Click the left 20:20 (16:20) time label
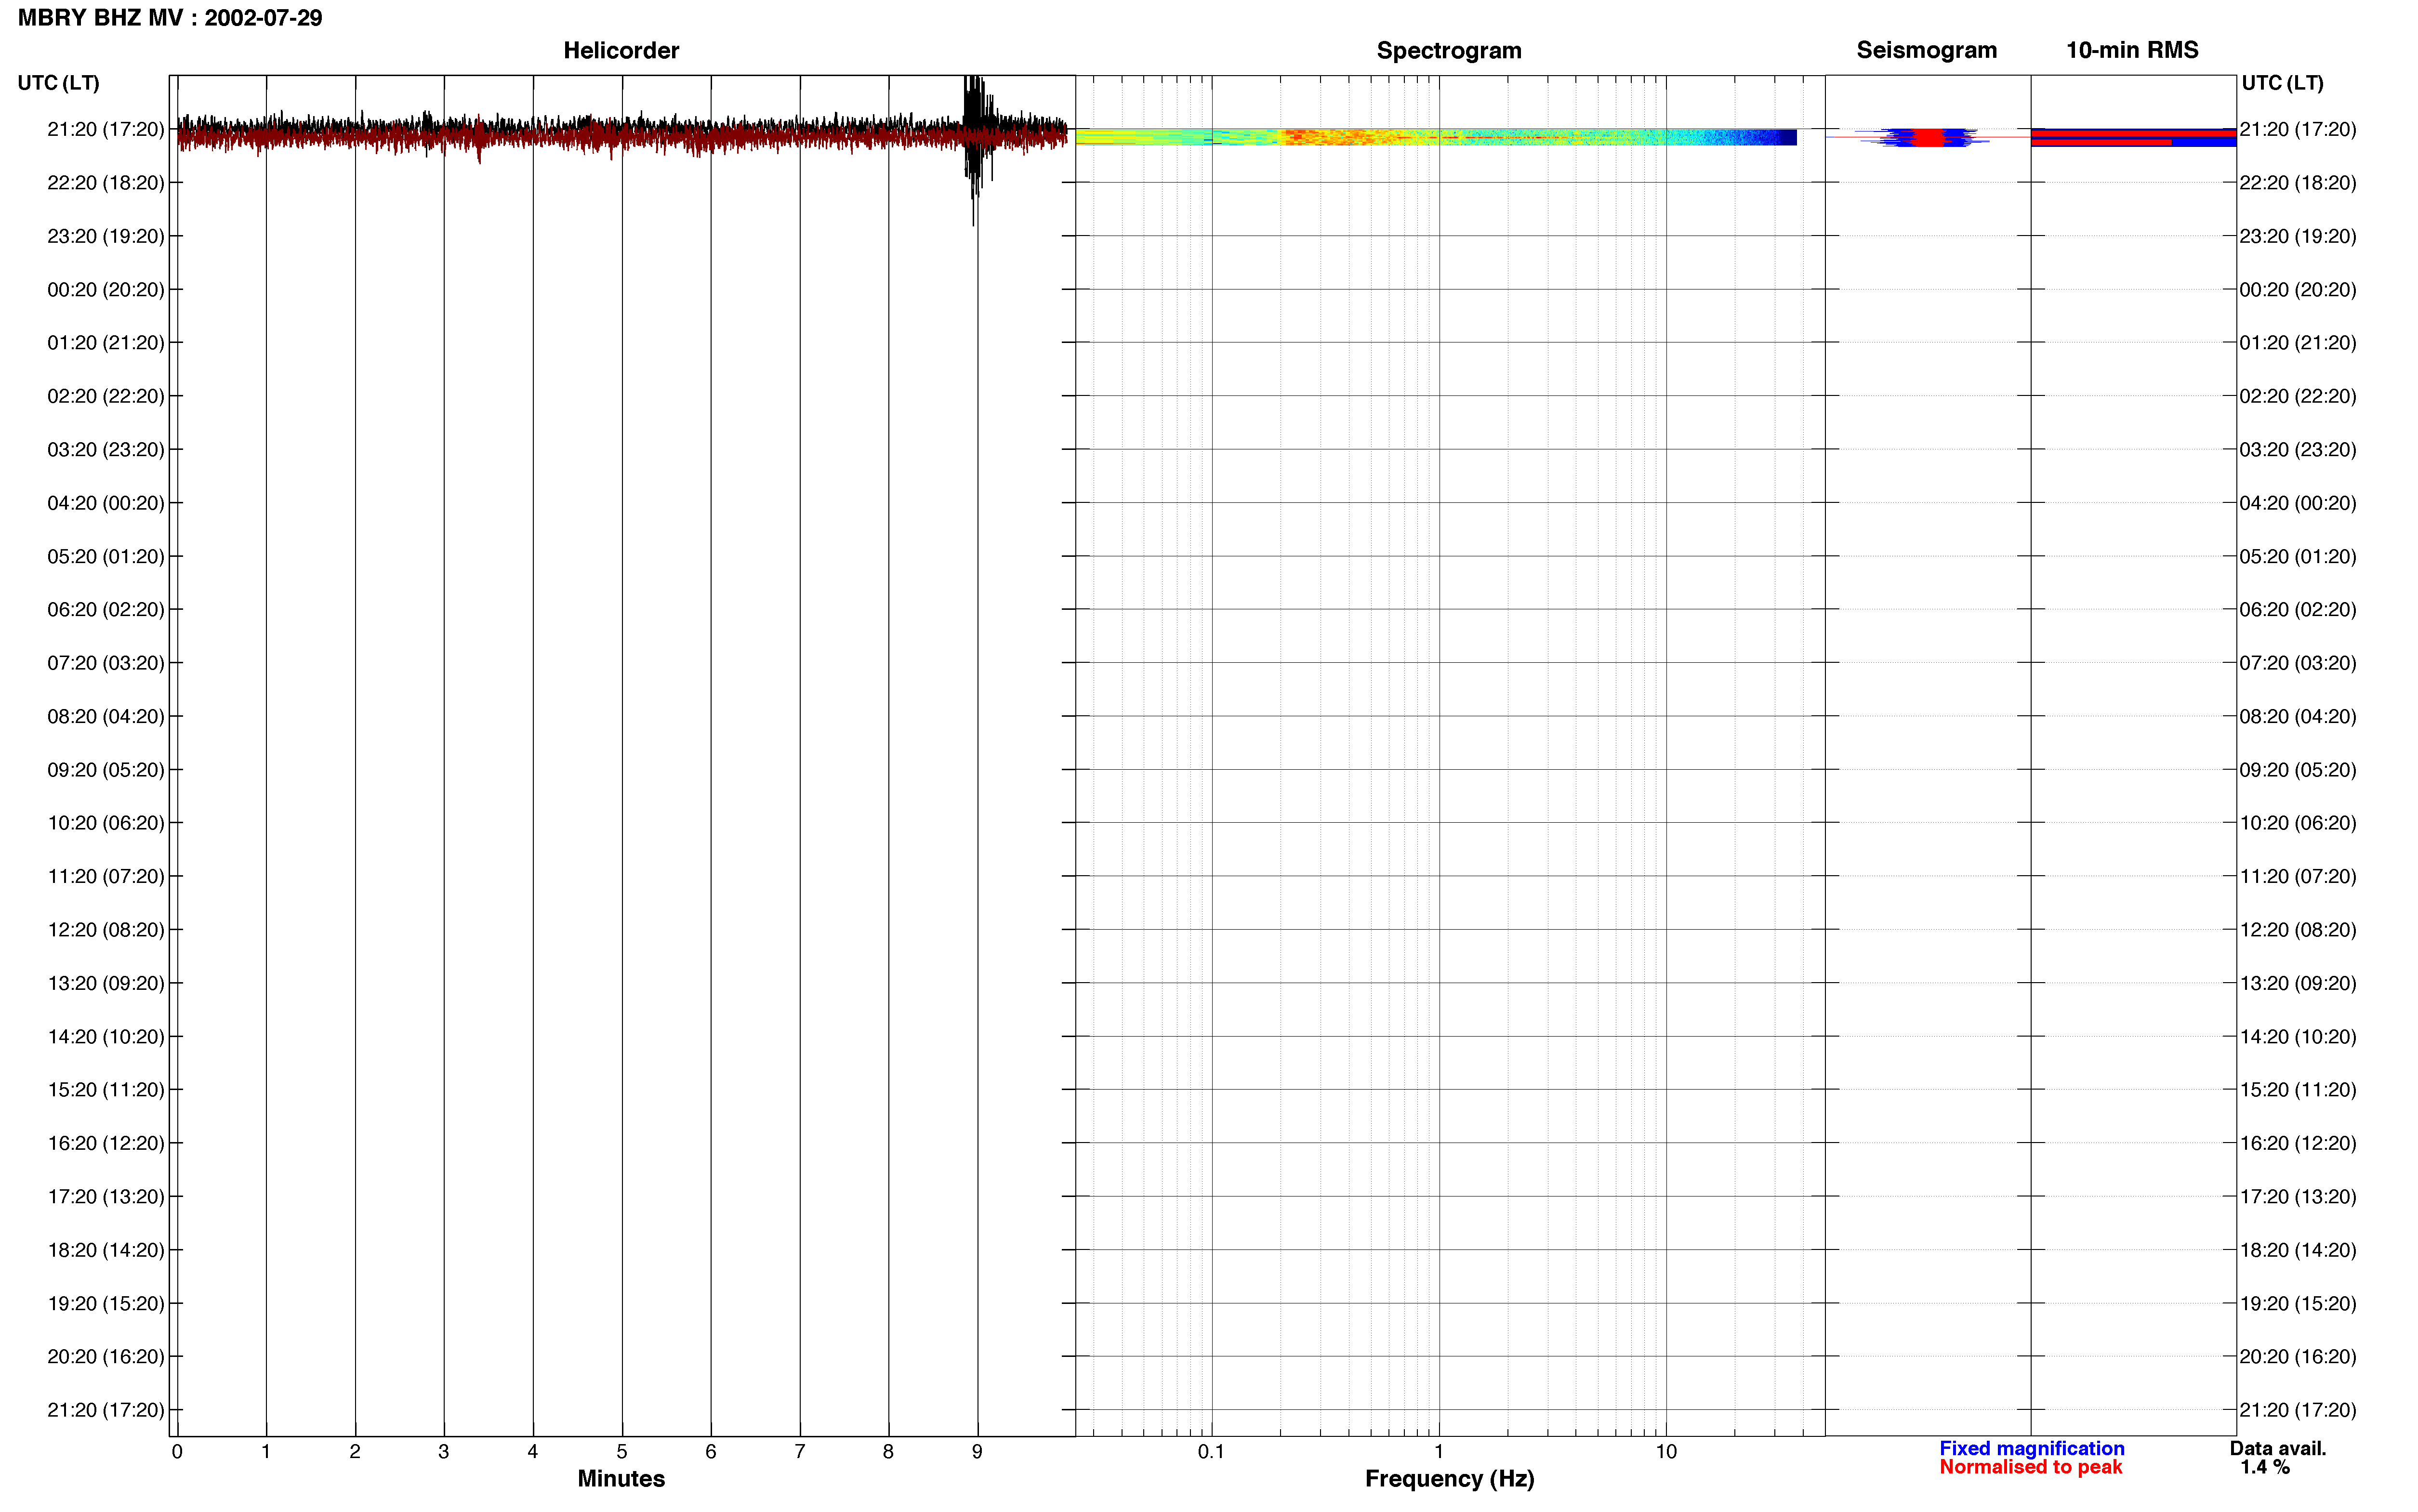Viewport: 2418px width, 1512px height. click(105, 1357)
